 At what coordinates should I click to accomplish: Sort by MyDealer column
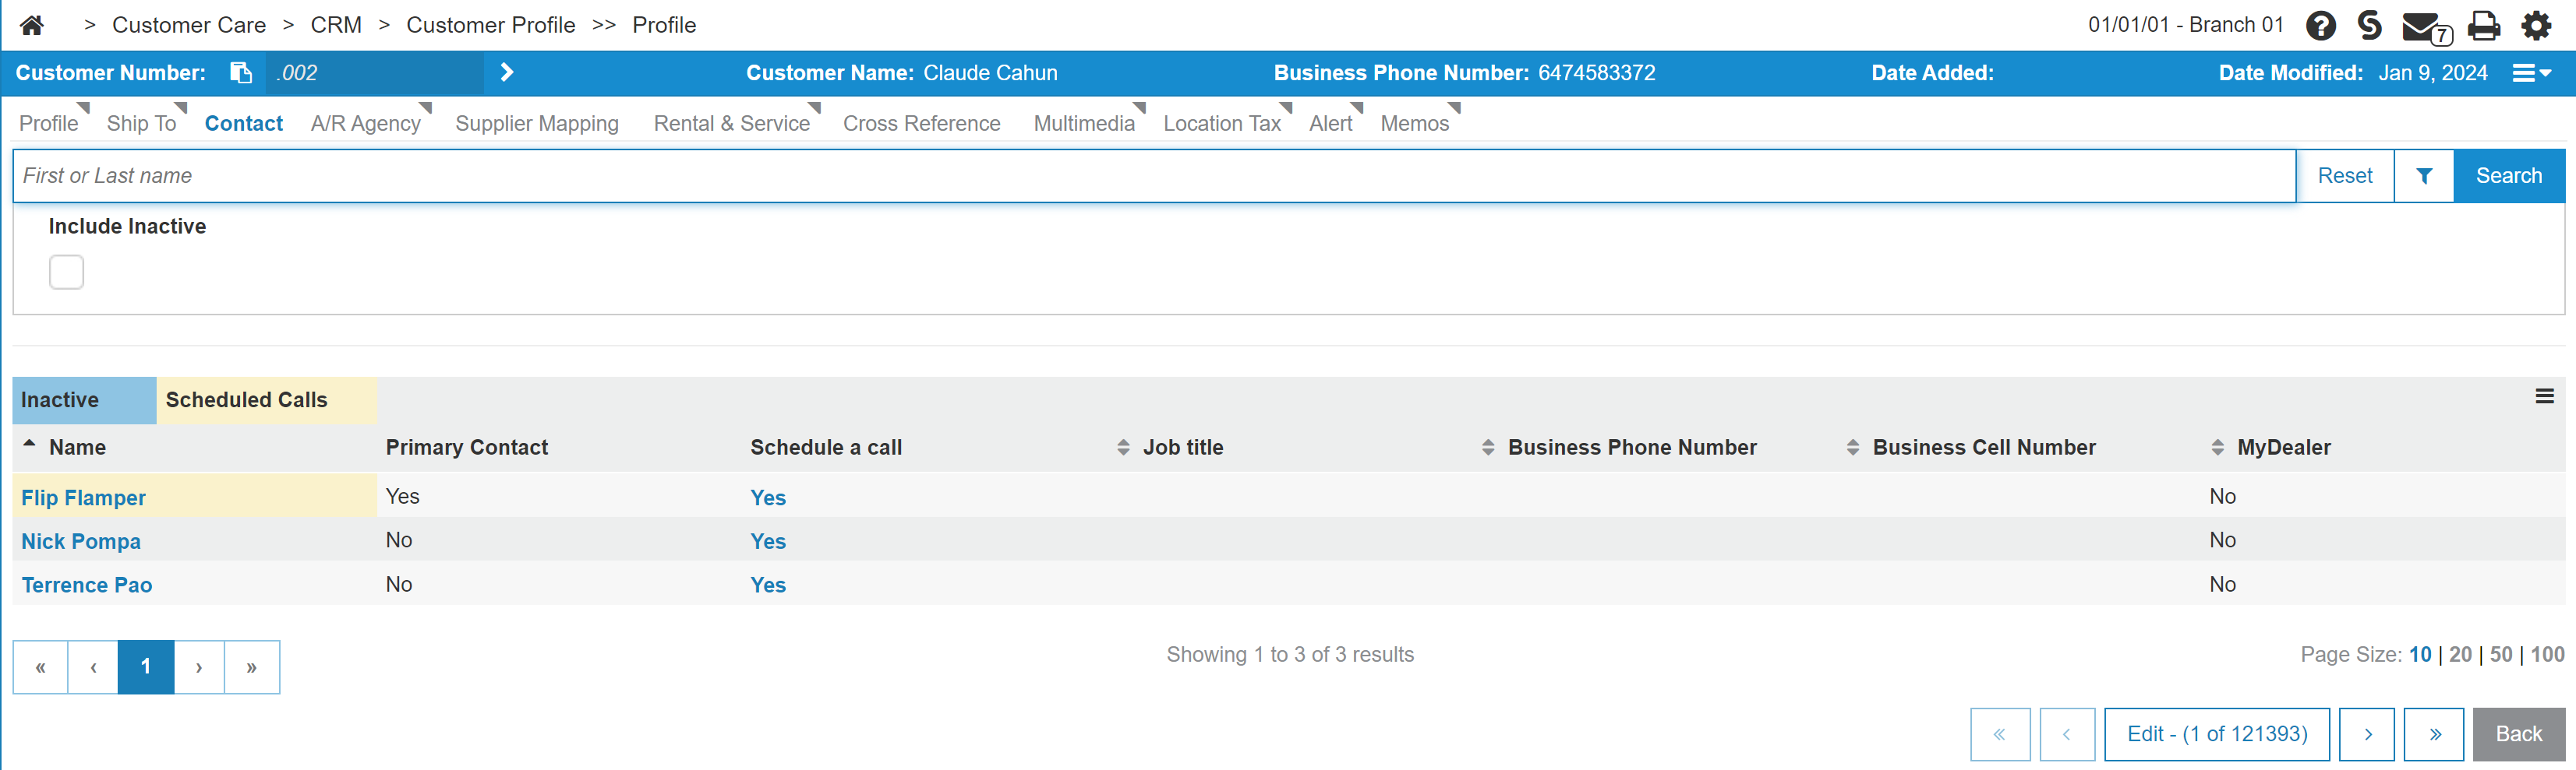(2284, 448)
